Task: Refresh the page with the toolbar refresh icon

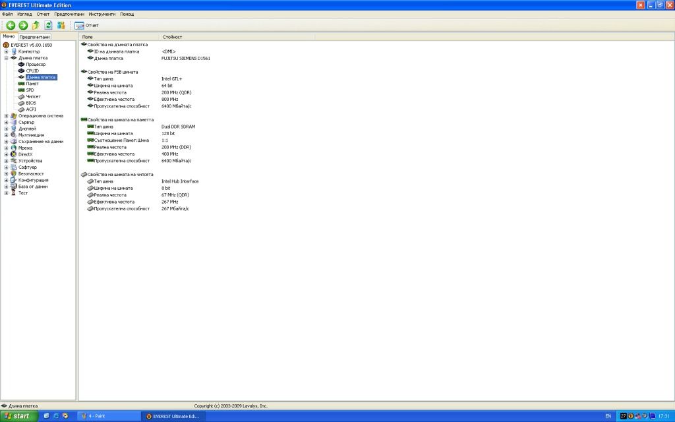Action: point(48,26)
